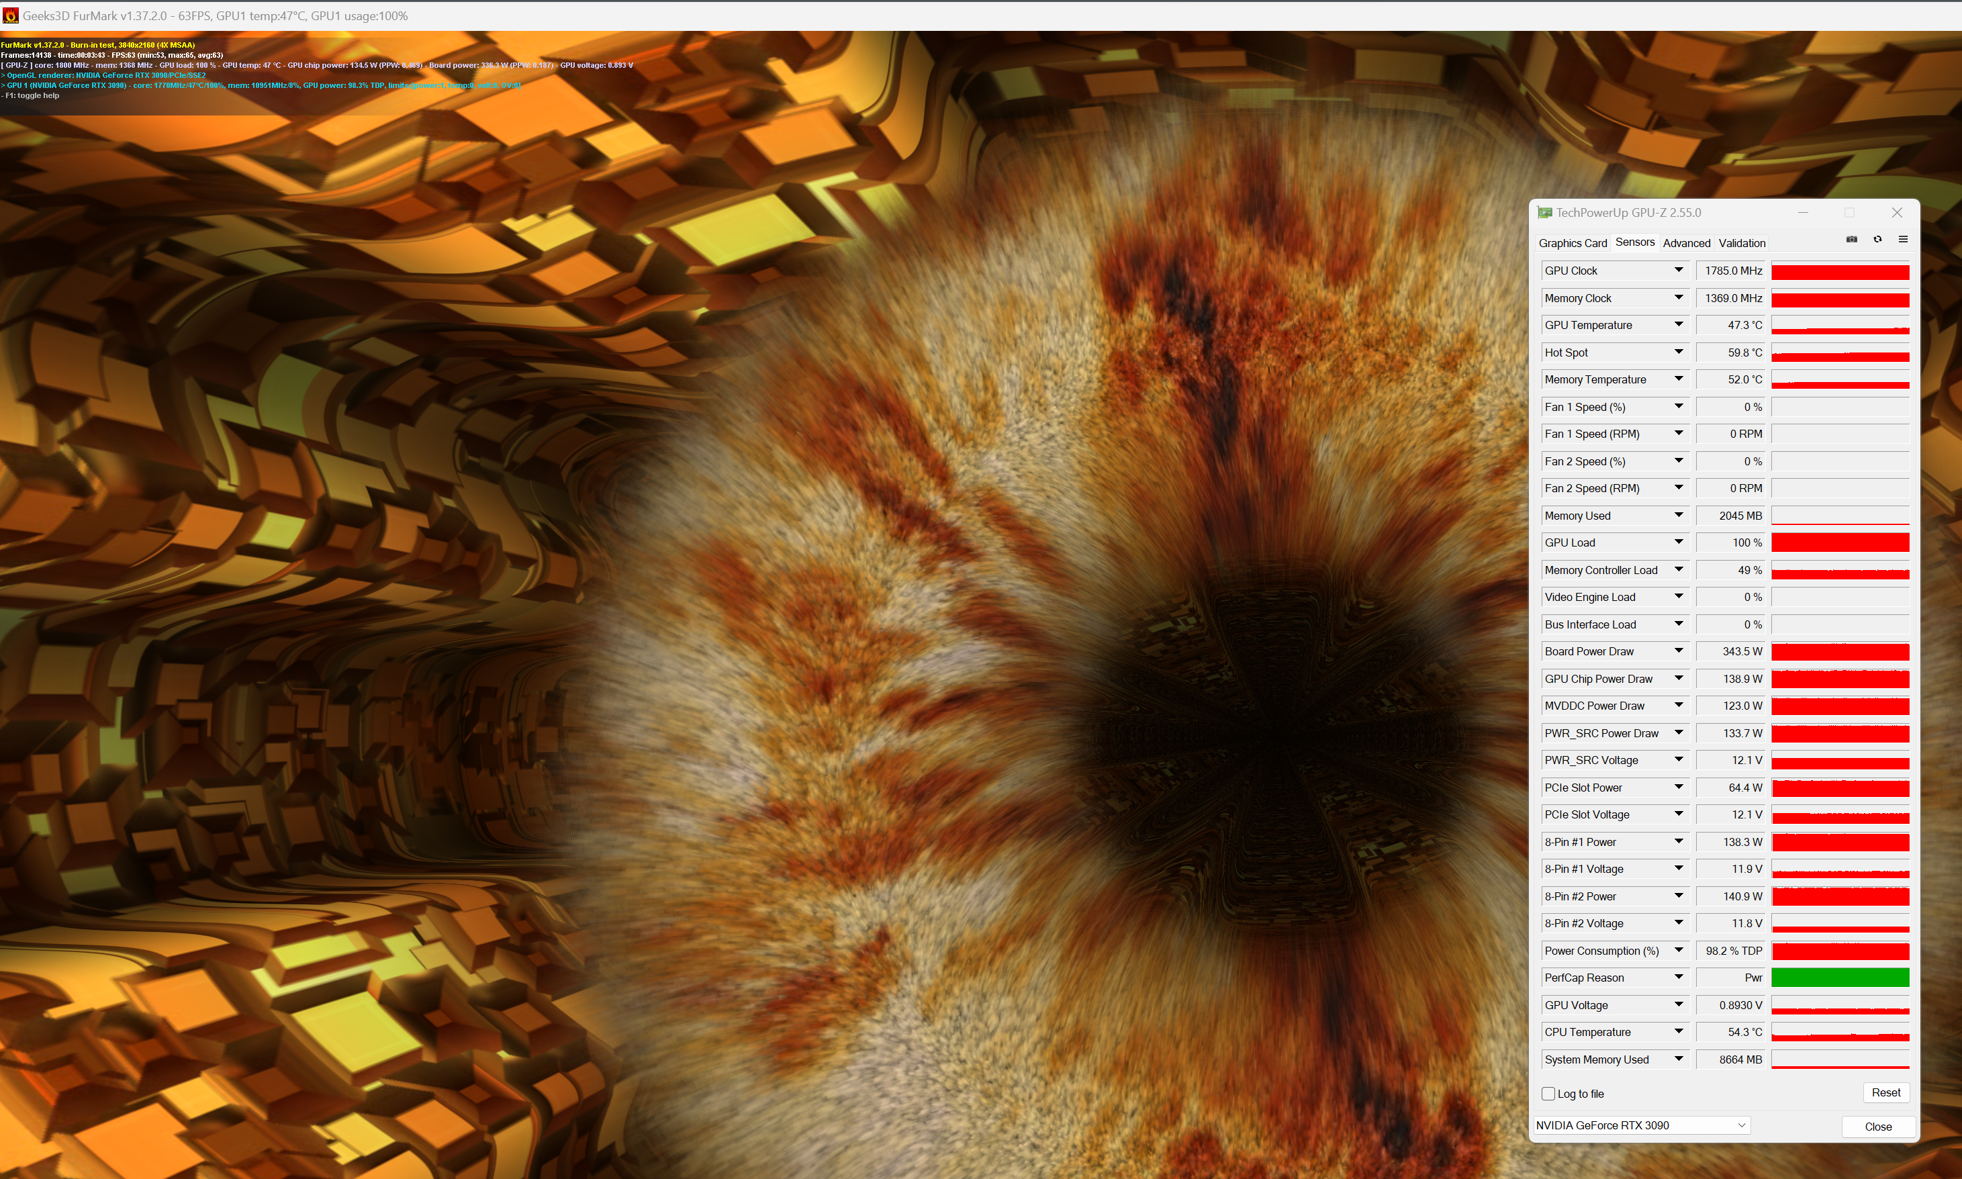The image size is (1962, 1179).
Task: Expand the Board Power Draw dropdown
Action: click(1679, 651)
